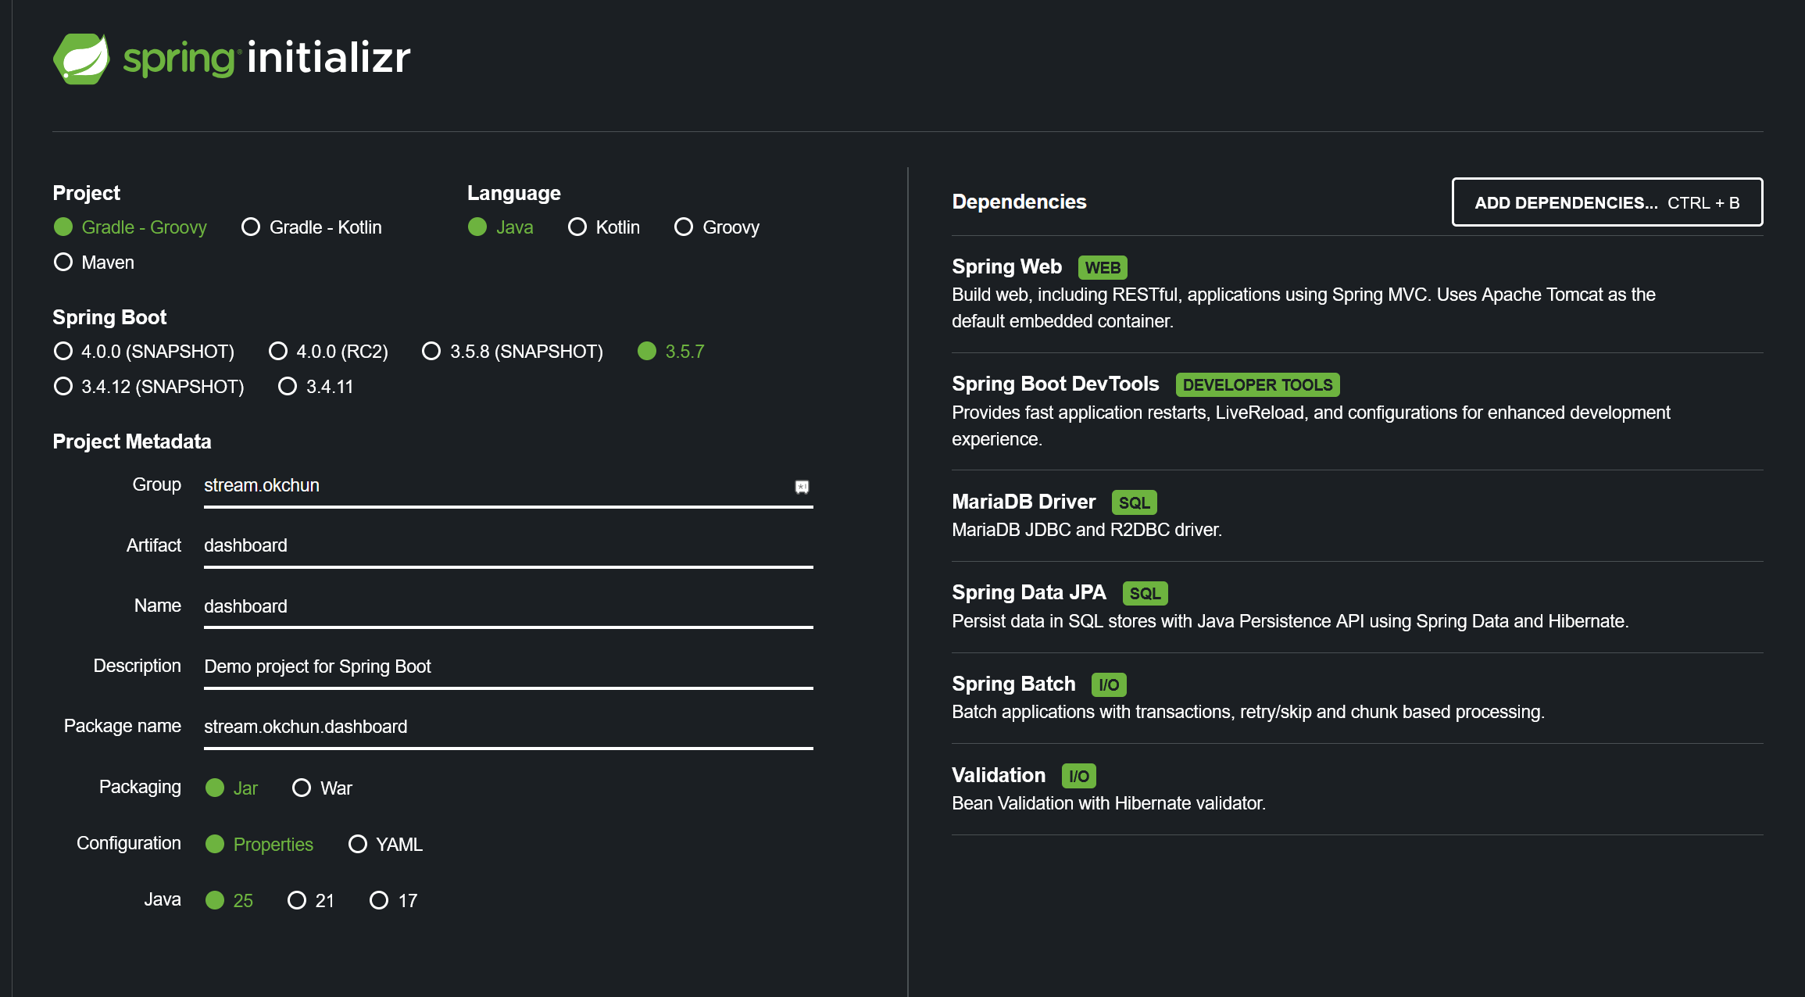This screenshot has height=997, width=1805.
Task: Select Java version 21
Action: pos(297,901)
